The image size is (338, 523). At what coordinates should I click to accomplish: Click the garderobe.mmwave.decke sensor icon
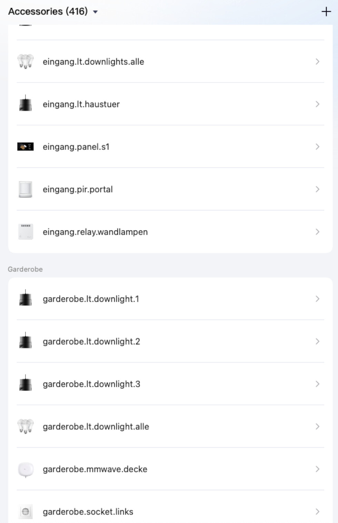click(26, 469)
